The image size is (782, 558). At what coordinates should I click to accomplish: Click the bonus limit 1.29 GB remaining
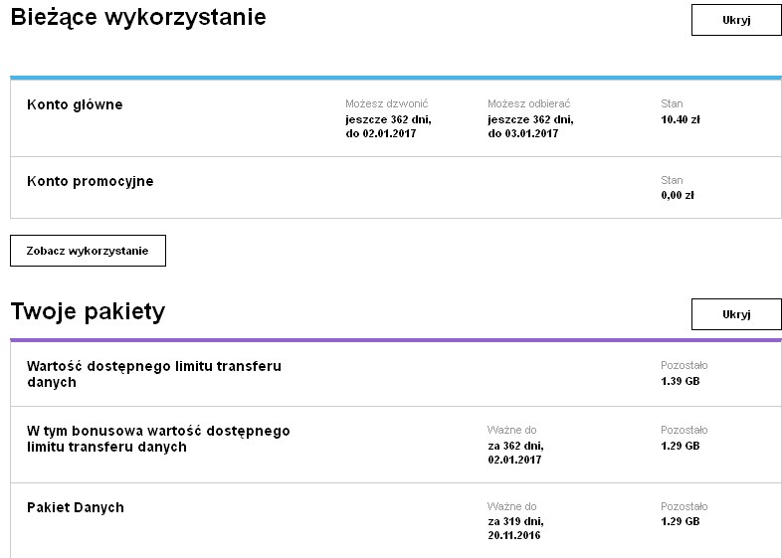click(x=681, y=446)
